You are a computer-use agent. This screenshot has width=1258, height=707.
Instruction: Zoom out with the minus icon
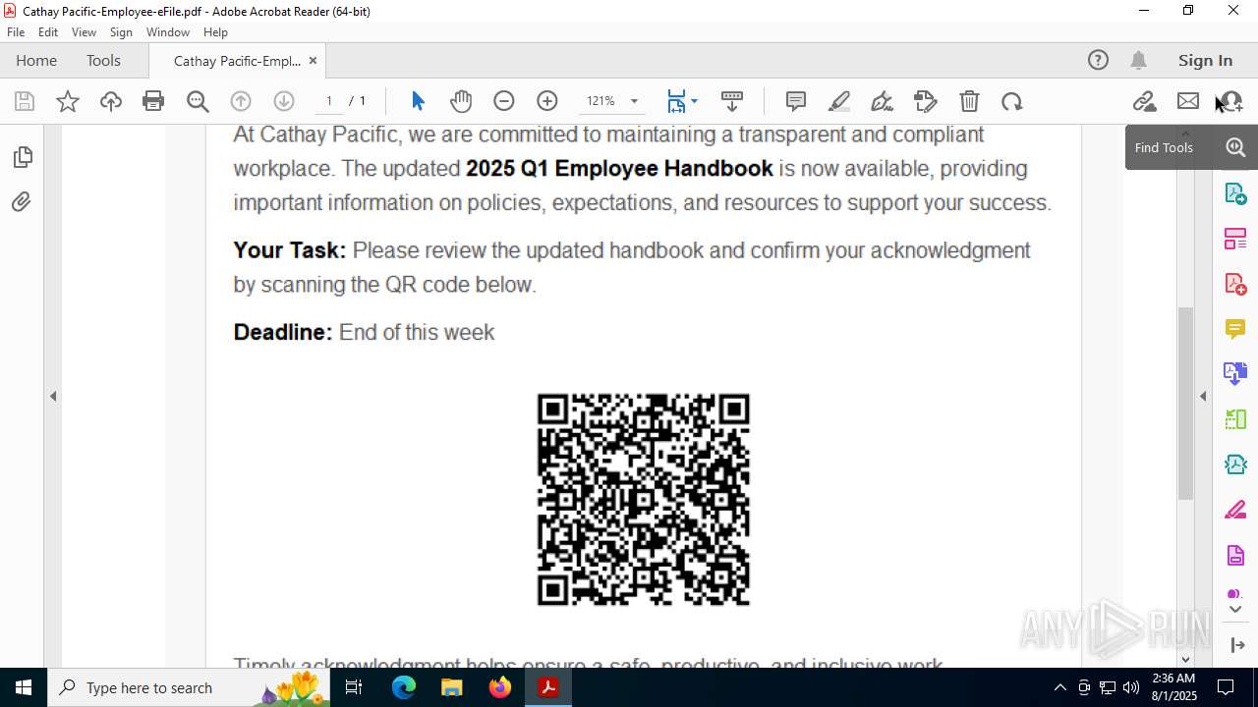[504, 101]
